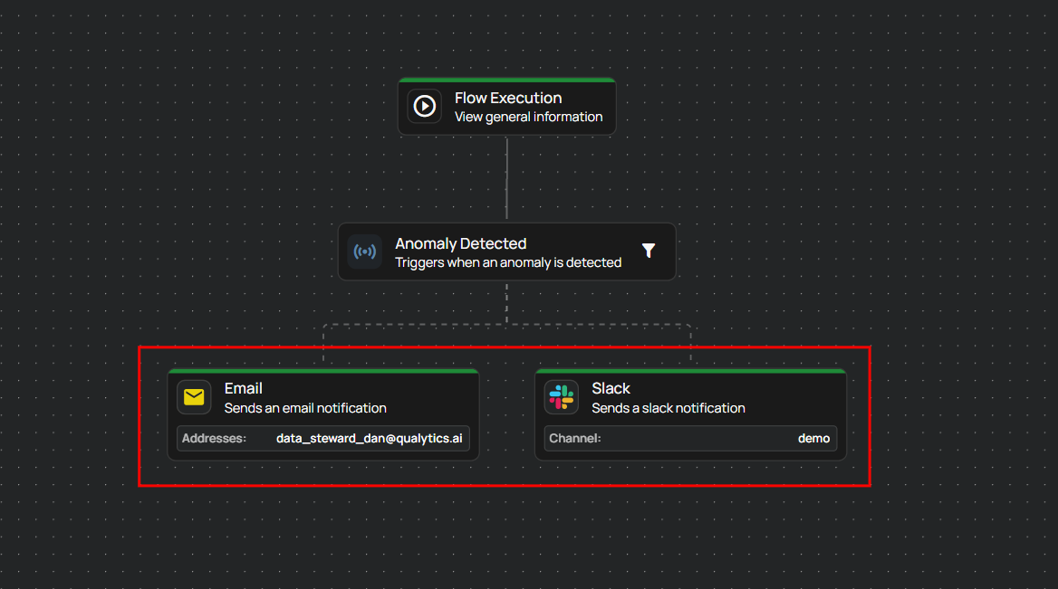This screenshot has width=1058, height=589.
Task: Click the data_steward_dan@qualytics.ai email address
Action: click(369, 439)
